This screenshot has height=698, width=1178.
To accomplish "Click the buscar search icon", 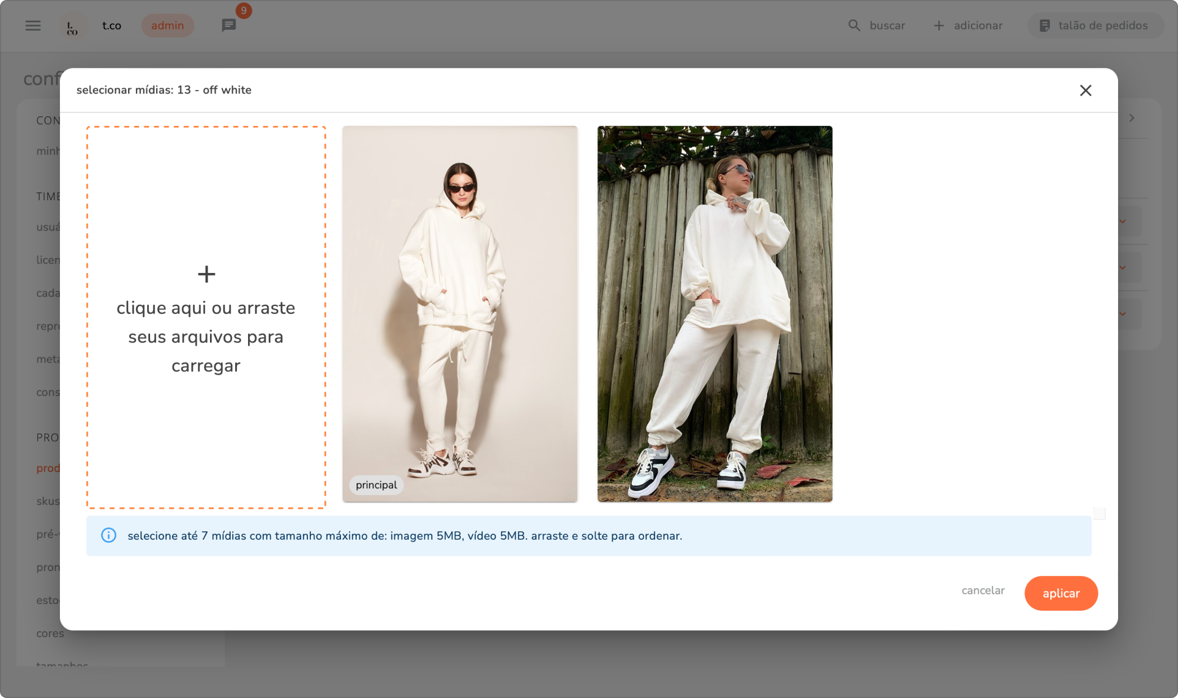I will click(x=854, y=26).
